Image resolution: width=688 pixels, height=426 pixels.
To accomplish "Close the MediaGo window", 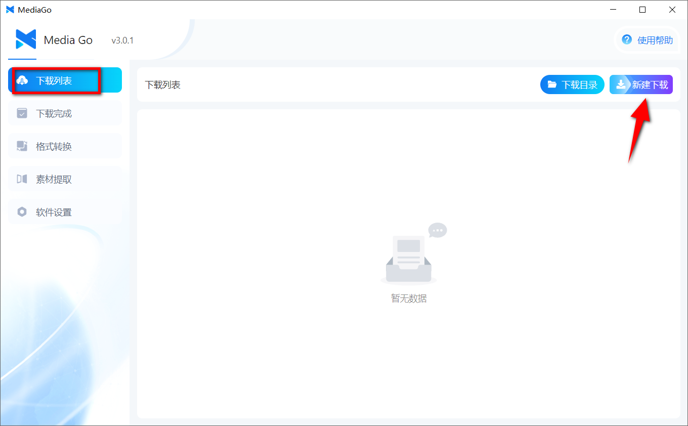I will click(672, 10).
